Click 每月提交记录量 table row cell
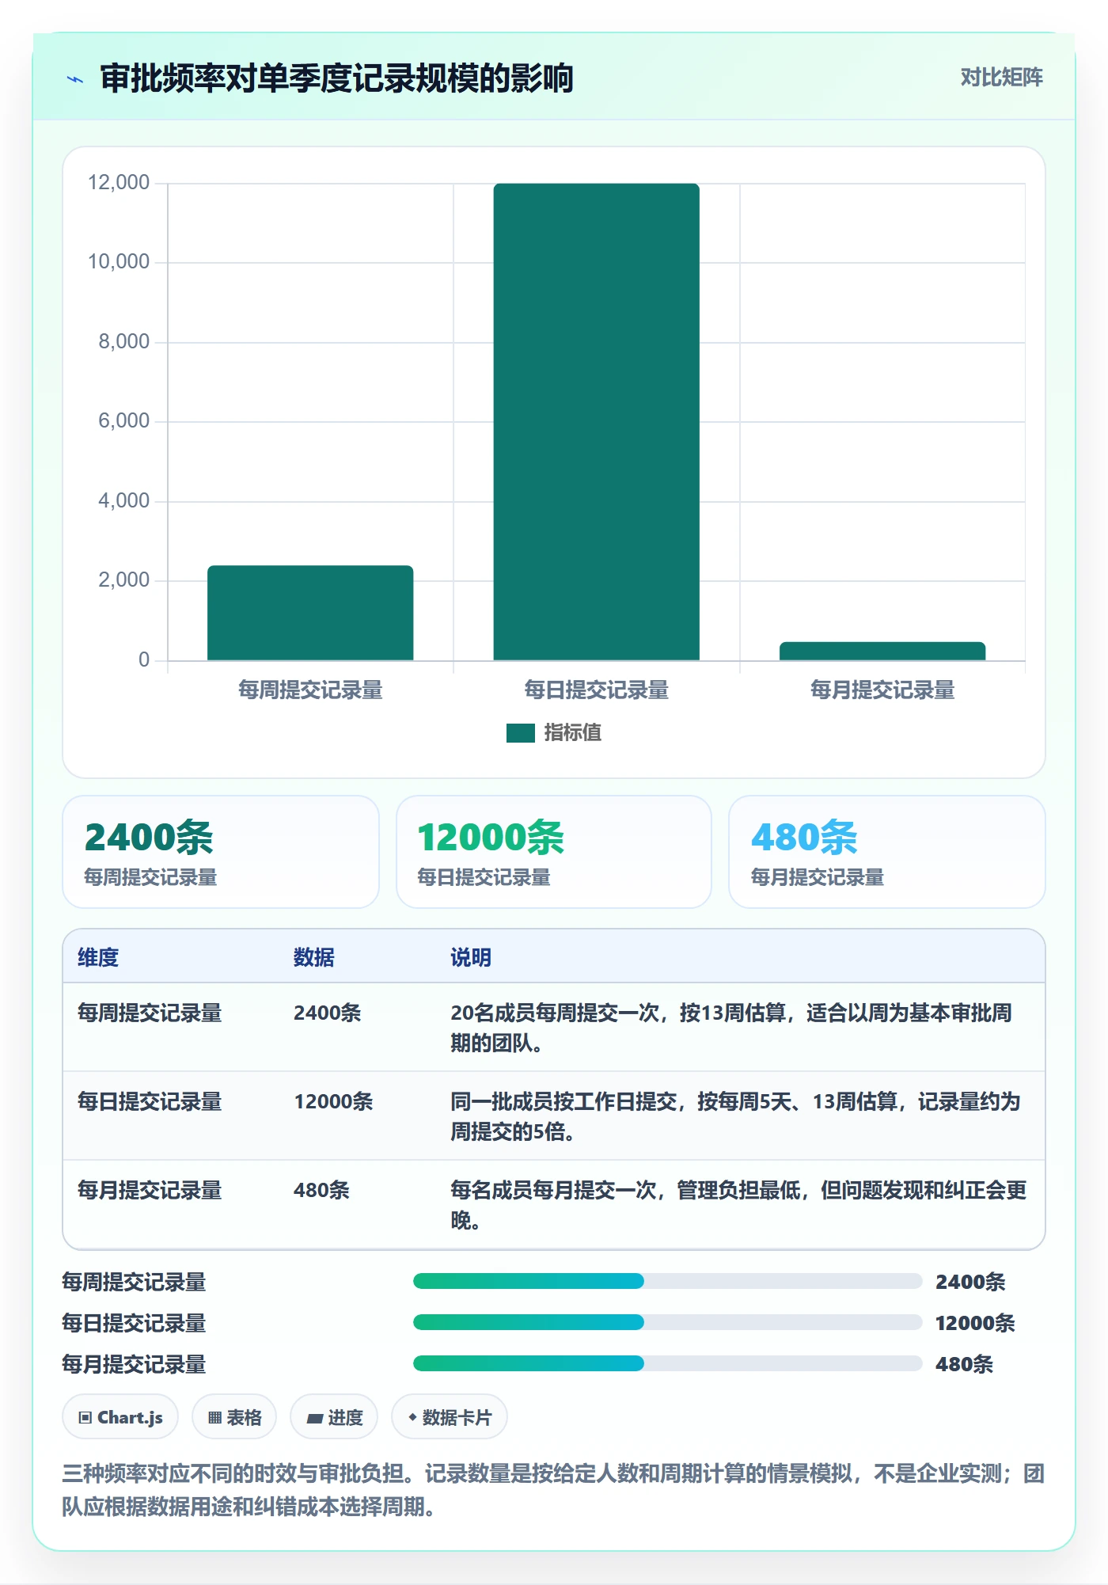This screenshot has width=1108, height=1585. (x=150, y=1190)
